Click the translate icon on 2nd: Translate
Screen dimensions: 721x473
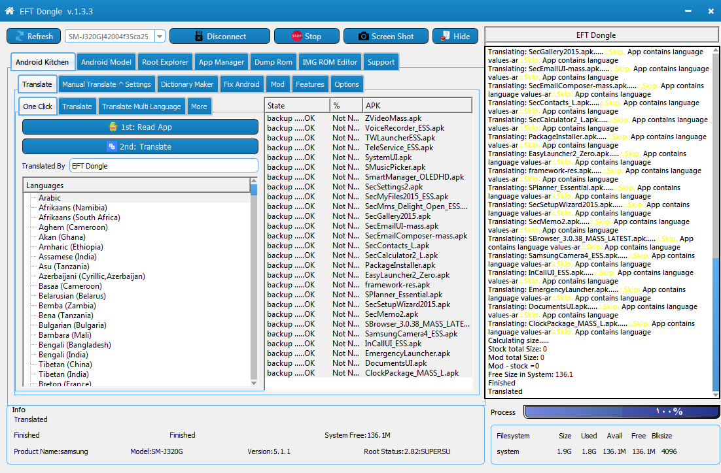[x=111, y=146]
